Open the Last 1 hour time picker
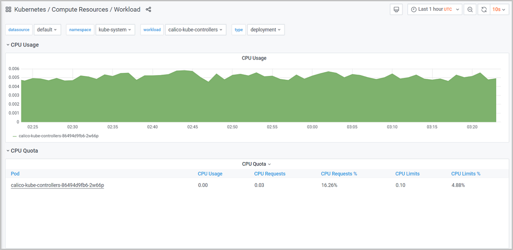This screenshot has height=250, width=513. click(x=434, y=9)
